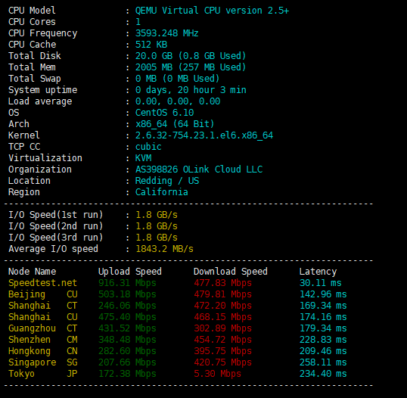This screenshot has height=398, width=407.
Task: Select AS398826 OLink Cloud LLC text
Action: [199, 169]
